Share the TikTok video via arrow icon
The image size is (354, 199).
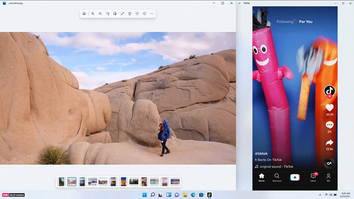[x=329, y=143]
